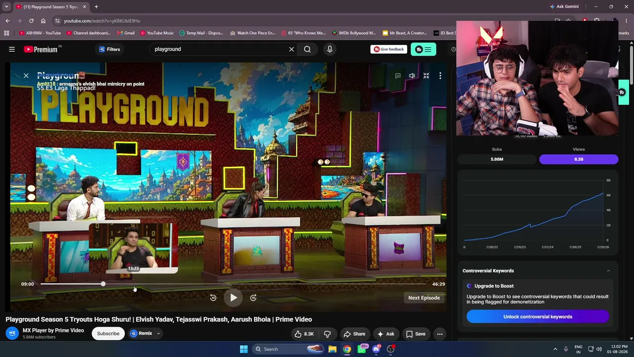Go back to the previous page
Image resolution: width=634 pixels, height=357 pixels.
point(7,21)
